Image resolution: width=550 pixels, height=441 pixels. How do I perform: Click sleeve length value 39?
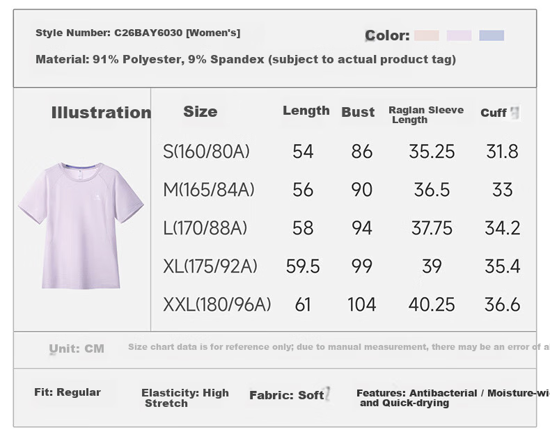[x=432, y=266]
